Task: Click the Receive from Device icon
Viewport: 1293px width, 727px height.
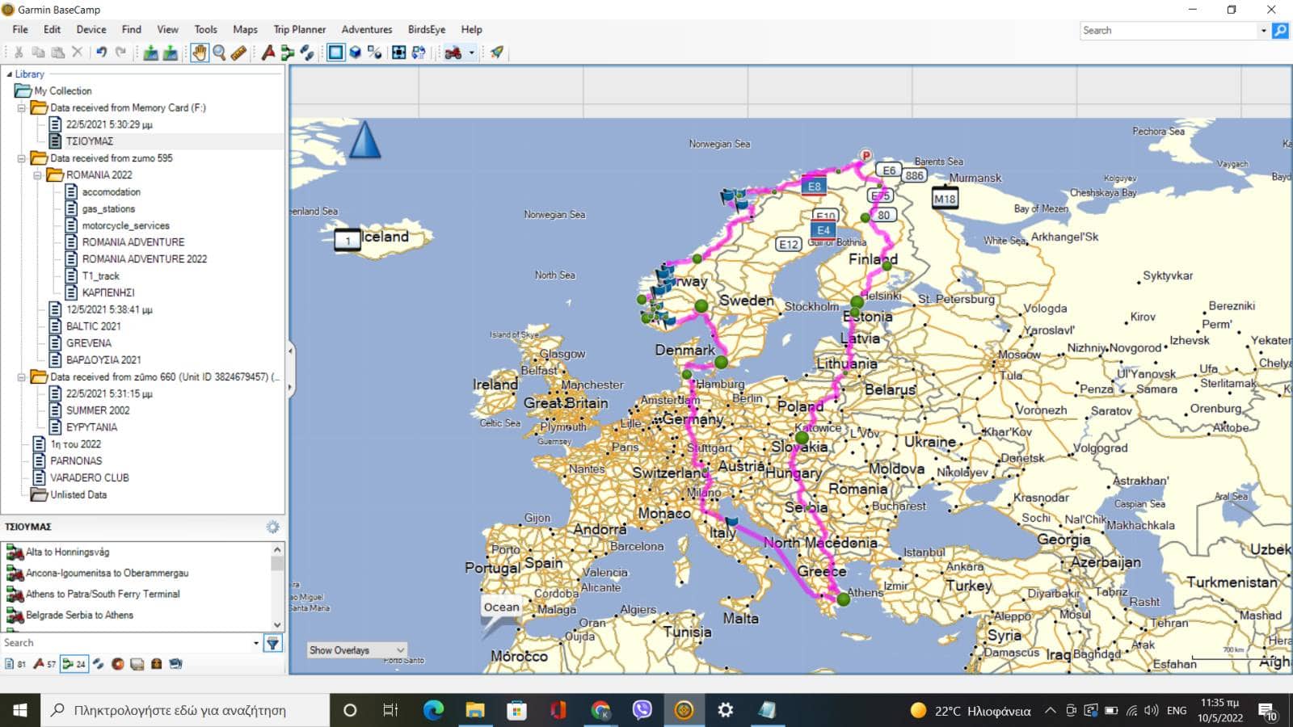Action: (x=171, y=53)
